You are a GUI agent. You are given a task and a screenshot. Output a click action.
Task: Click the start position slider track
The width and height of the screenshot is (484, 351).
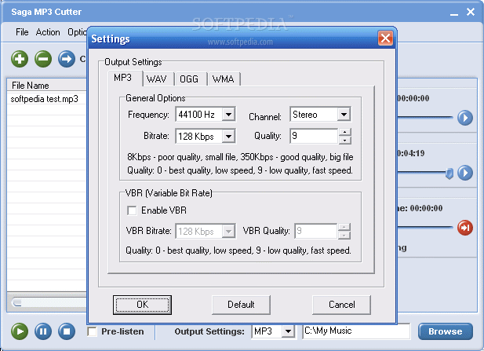click(x=424, y=118)
